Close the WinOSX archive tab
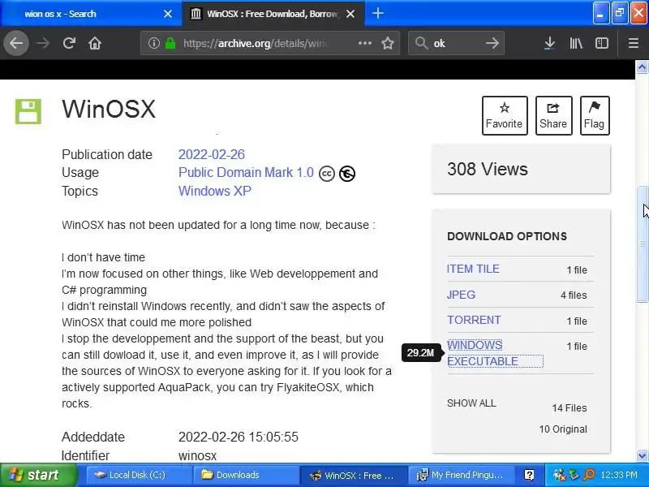Image resolution: width=649 pixels, height=487 pixels. (x=350, y=14)
